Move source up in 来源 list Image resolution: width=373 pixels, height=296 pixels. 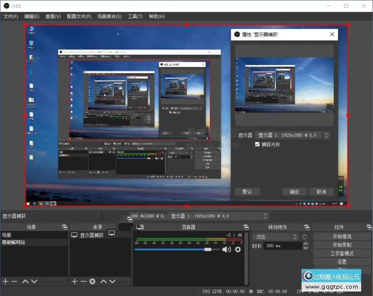(x=103, y=281)
